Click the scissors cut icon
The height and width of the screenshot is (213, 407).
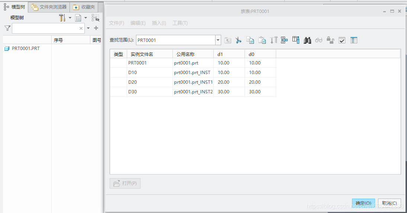[x=239, y=40]
